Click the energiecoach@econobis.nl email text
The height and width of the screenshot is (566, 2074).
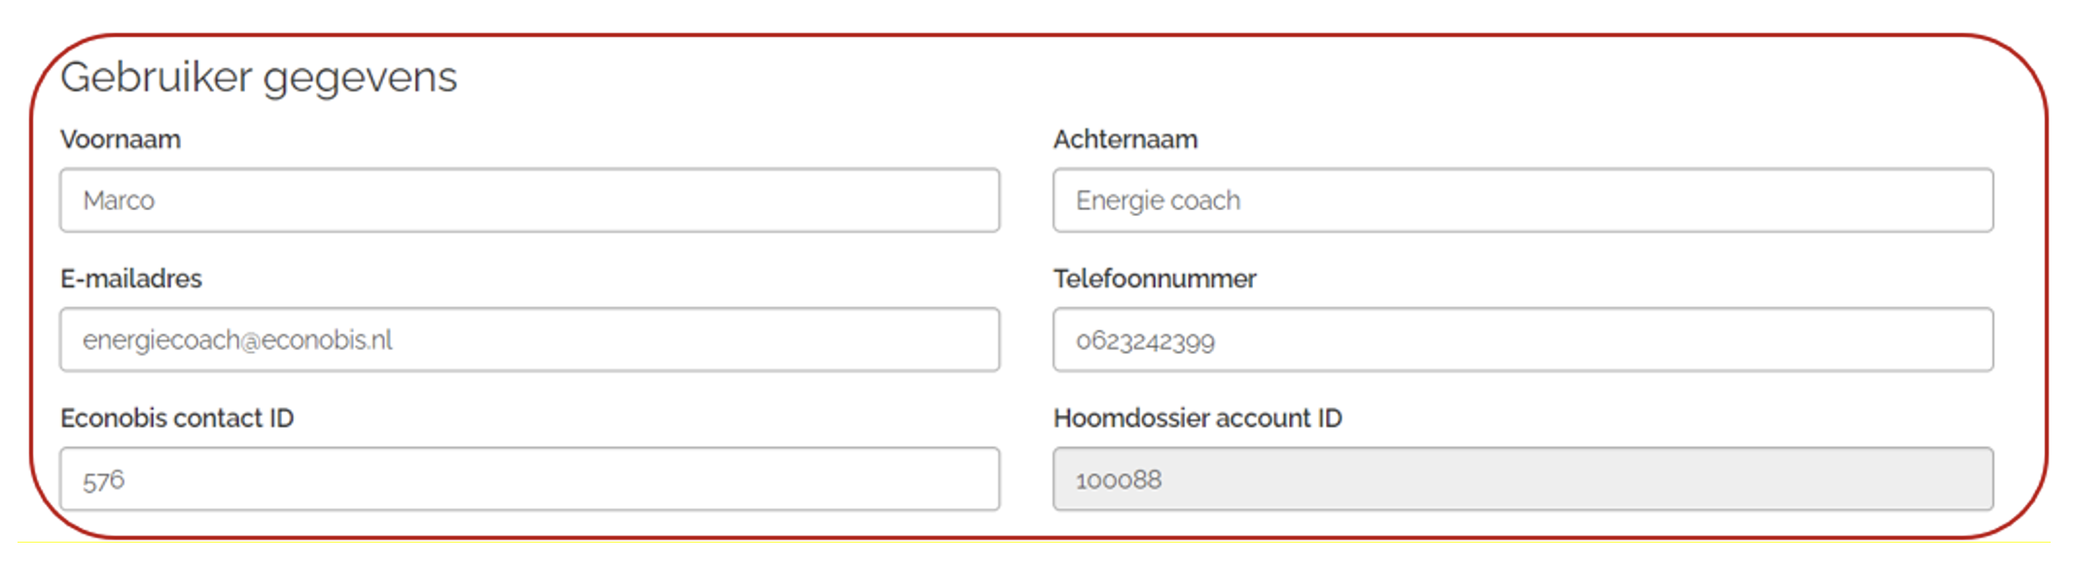click(x=237, y=340)
